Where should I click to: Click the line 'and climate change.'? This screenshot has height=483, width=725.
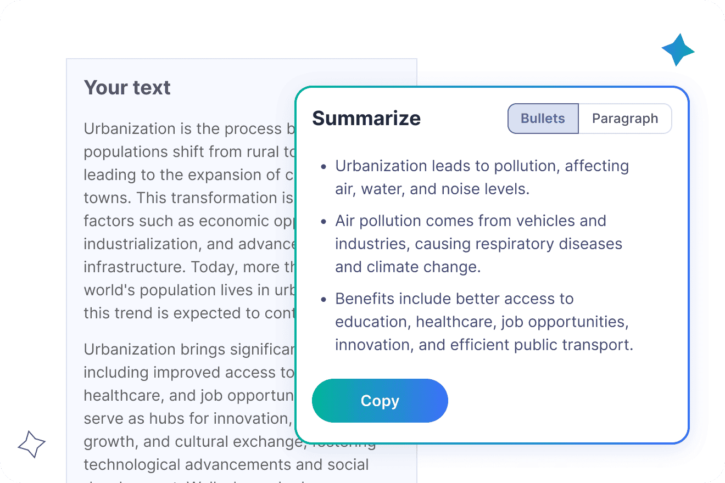(408, 267)
